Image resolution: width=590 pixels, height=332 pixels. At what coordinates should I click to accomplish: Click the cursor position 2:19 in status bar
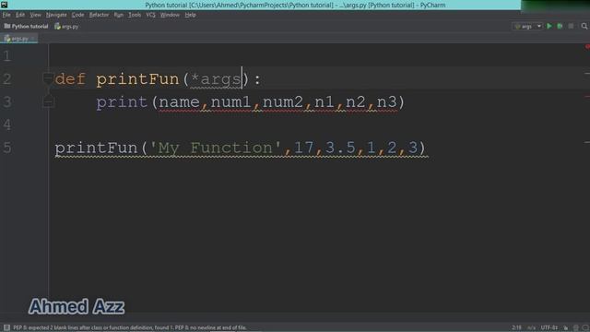click(x=516, y=327)
